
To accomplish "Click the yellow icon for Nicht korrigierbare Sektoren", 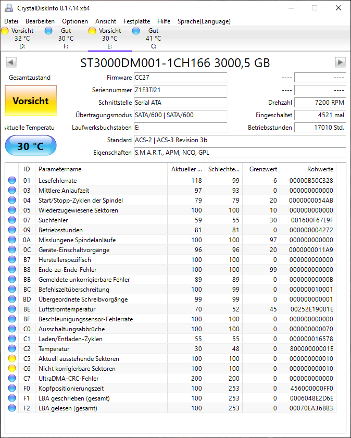I will 12,368.
